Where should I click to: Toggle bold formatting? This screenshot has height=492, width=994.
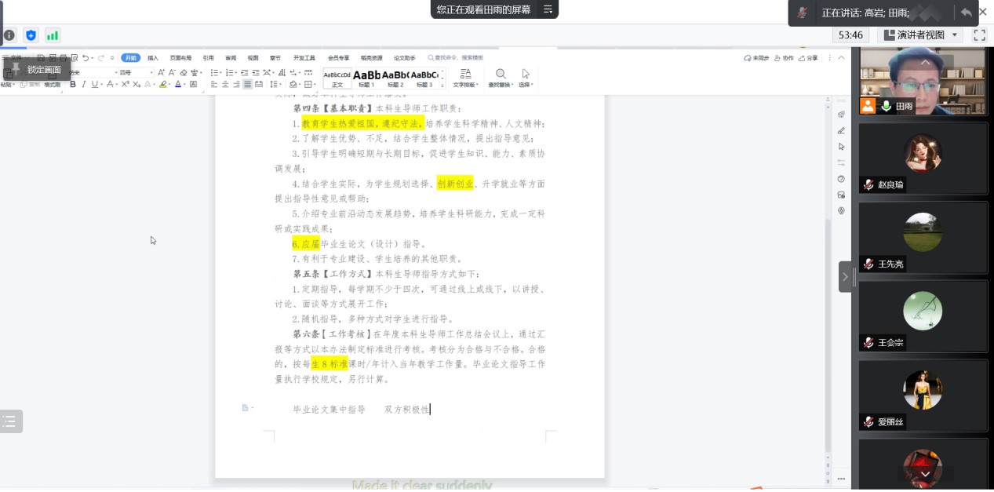(x=72, y=84)
